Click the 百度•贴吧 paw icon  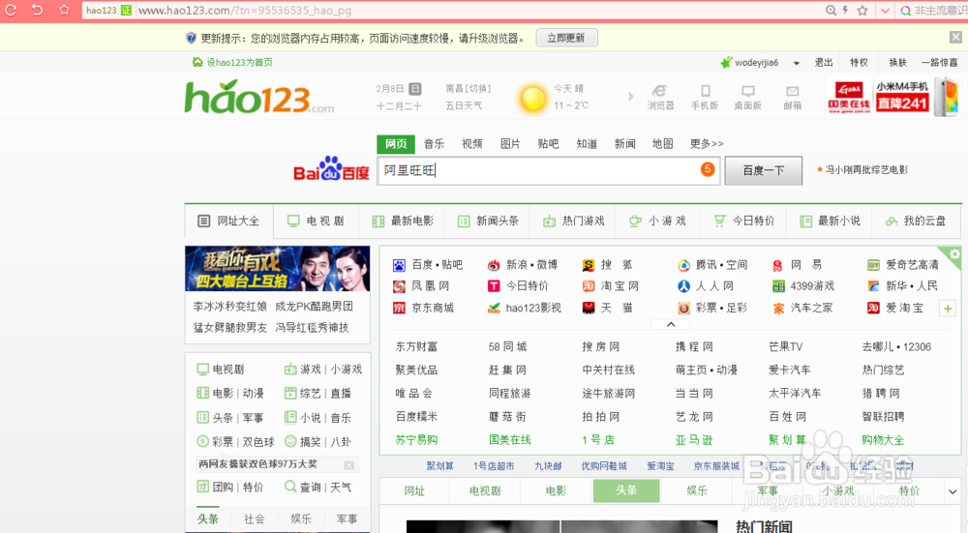(399, 265)
